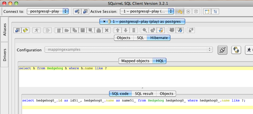Switch to the Mapped objects tab
The image size is (253, 114).
[x=135, y=61]
